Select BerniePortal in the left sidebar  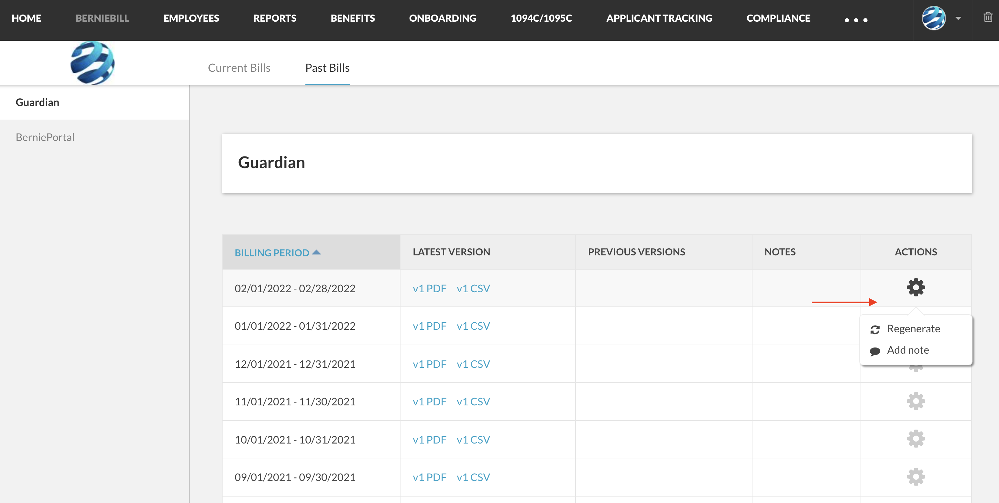click(45, 138)
